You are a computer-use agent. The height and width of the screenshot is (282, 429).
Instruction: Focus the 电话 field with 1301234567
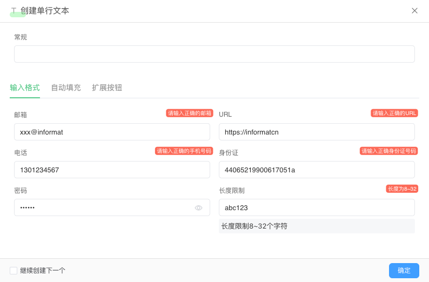coord(112,170)
